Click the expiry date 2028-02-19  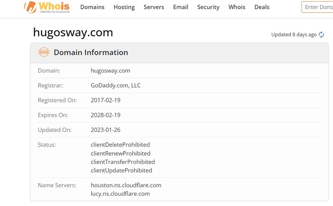pos(106,115)
